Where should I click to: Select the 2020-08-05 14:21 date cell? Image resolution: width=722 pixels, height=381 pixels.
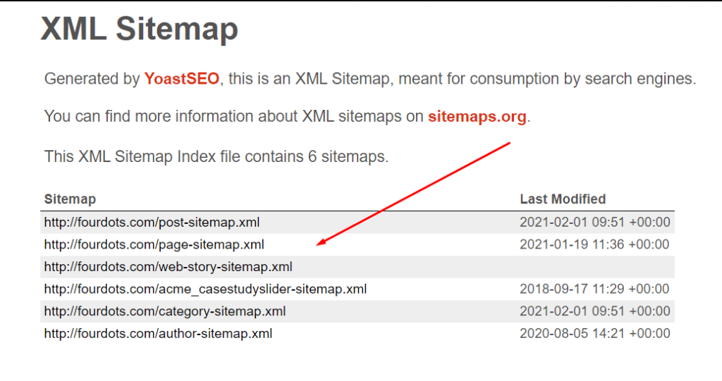point(595,333)
